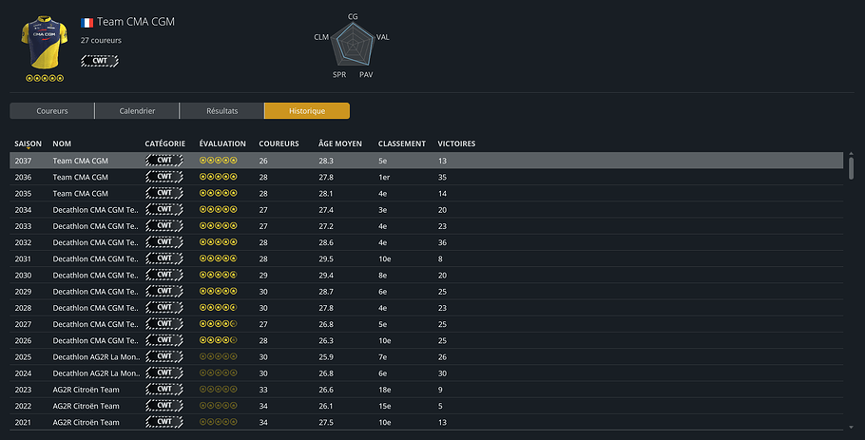The image size is (865, 440).
Task: Click the scrollbar down arrow
Action: pyautogui.click(x=851, y=428)
